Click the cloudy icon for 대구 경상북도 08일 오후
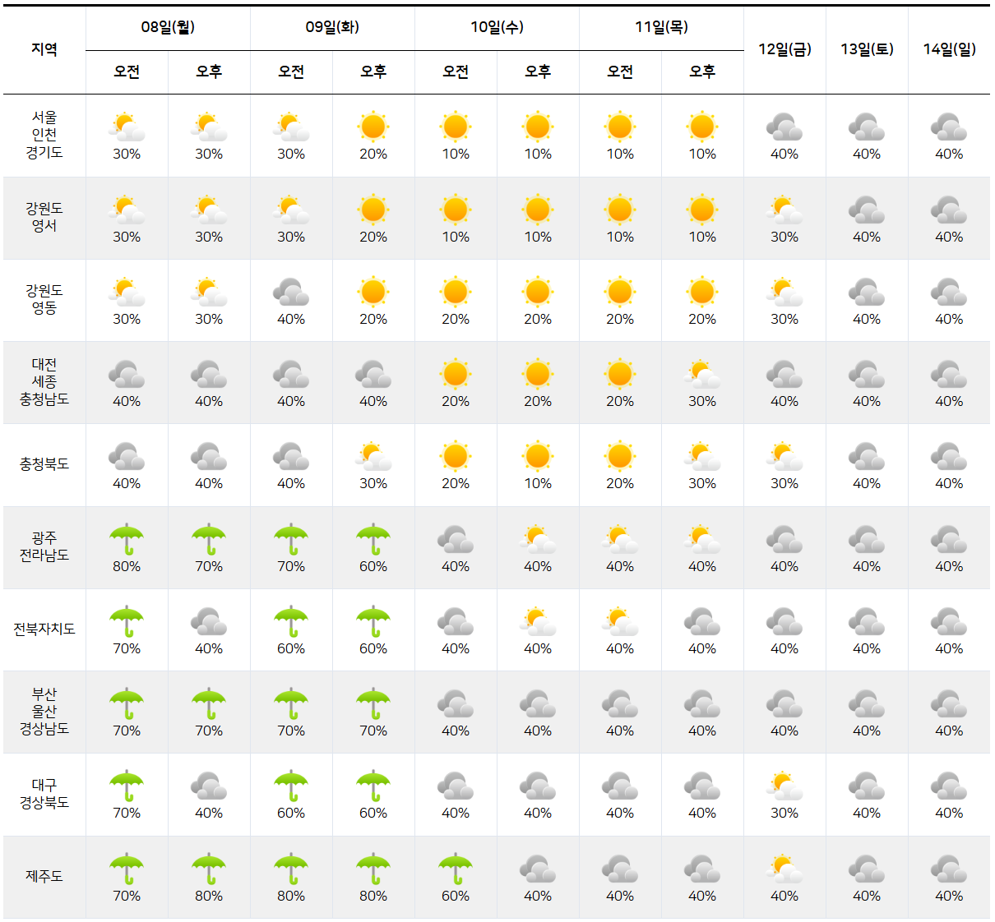The image size is (995, 922). pos(209,786)
